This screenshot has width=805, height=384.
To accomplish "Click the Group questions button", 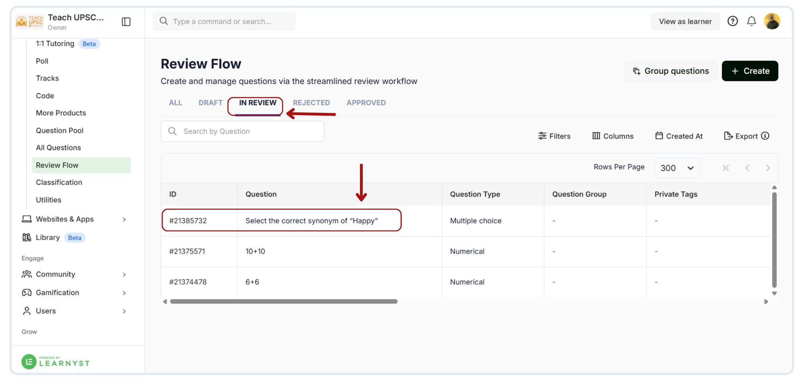I will coord(671,71).
